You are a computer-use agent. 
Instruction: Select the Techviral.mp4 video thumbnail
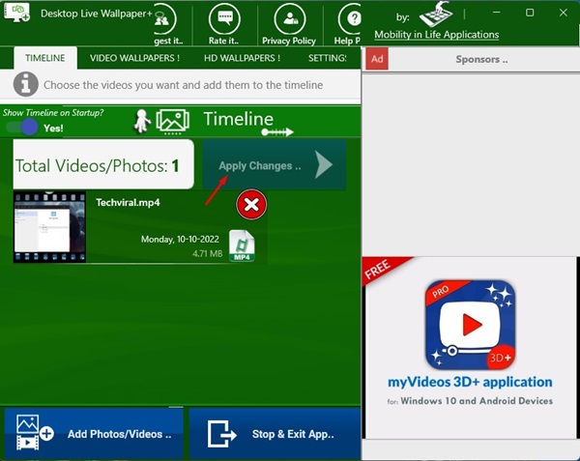click(49, 227)
